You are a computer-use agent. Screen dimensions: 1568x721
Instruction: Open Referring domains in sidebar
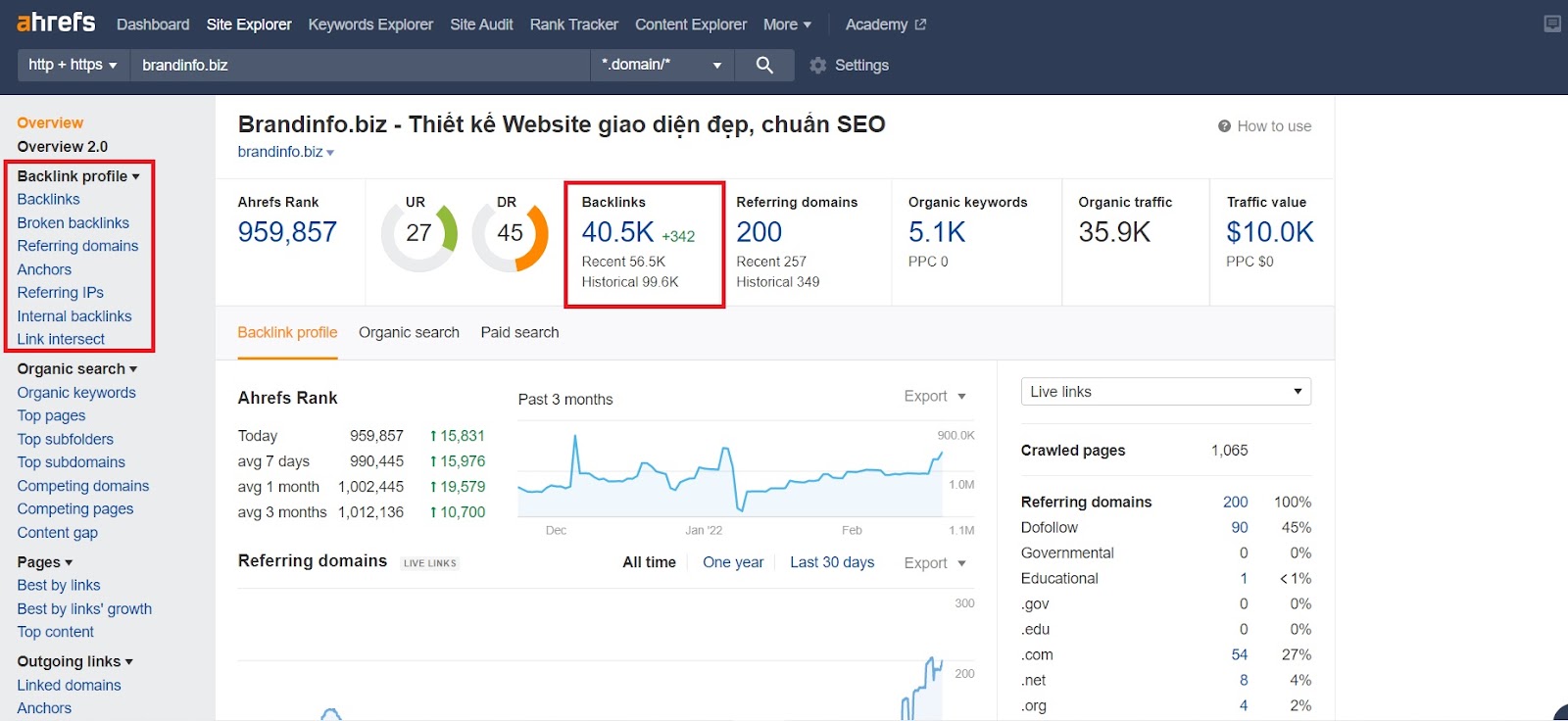point(77,246)
